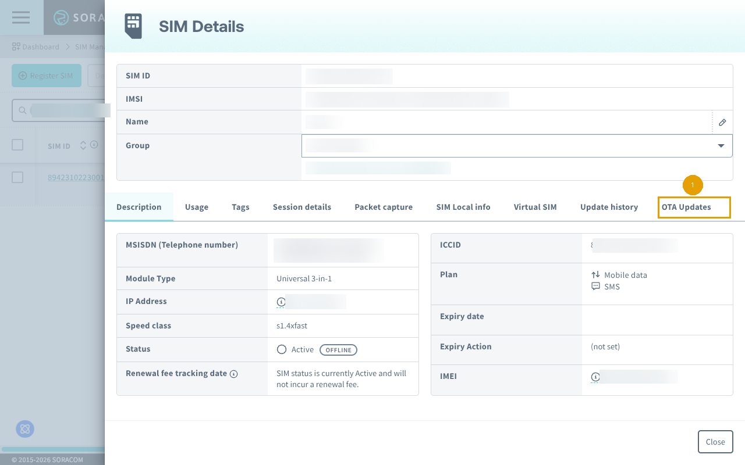Toggle the select-all checkbox in the SIM table header
The image size is (745, 465).
(18, 145)
